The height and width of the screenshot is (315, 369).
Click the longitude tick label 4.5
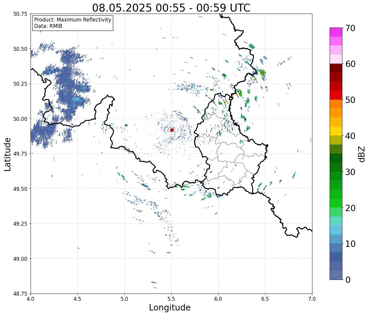click(x=77, y=299)
